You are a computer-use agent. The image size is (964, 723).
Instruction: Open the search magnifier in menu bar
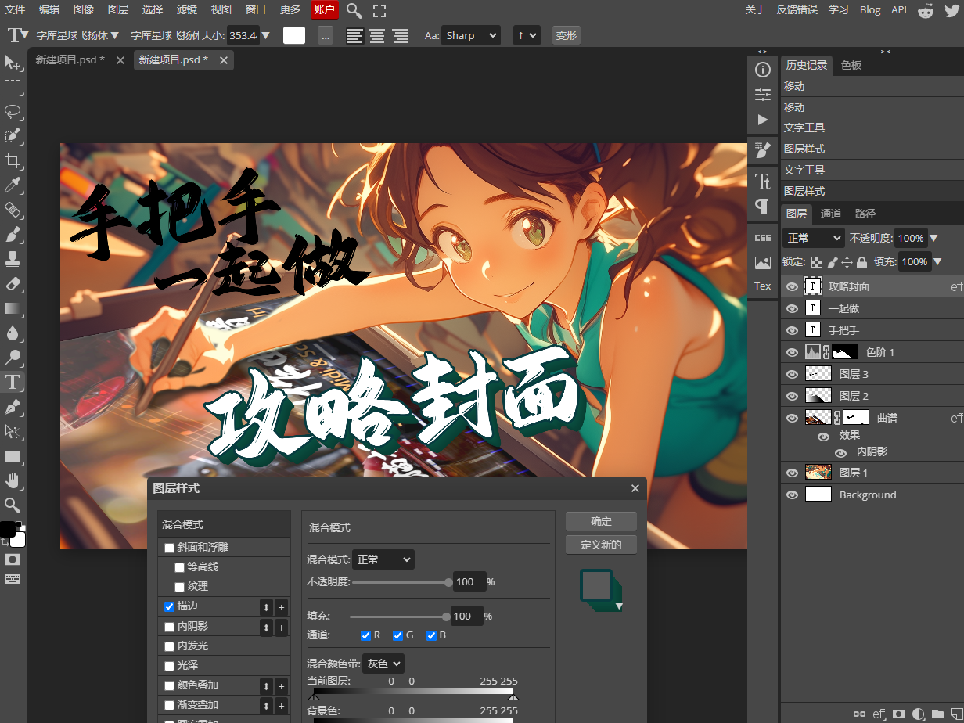point(354,10)
